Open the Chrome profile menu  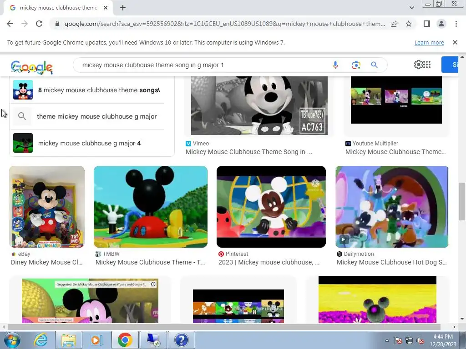coord(441,24)
